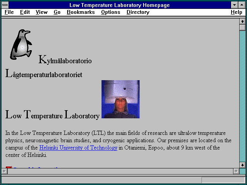Open the Help menu
The width and height of the screenshot is (247, 185).
(236, 12)
